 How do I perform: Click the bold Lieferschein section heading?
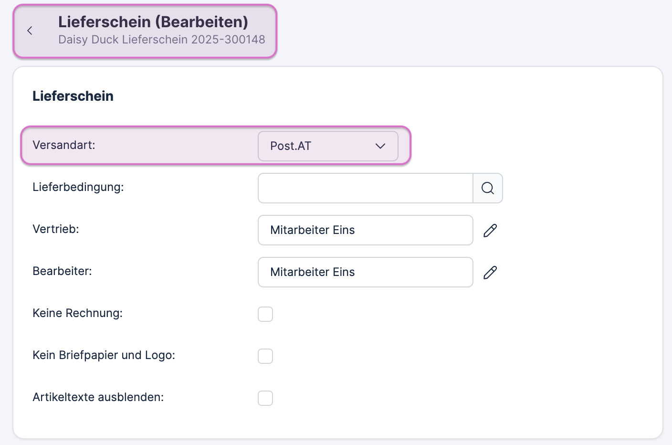pos(73,96)
